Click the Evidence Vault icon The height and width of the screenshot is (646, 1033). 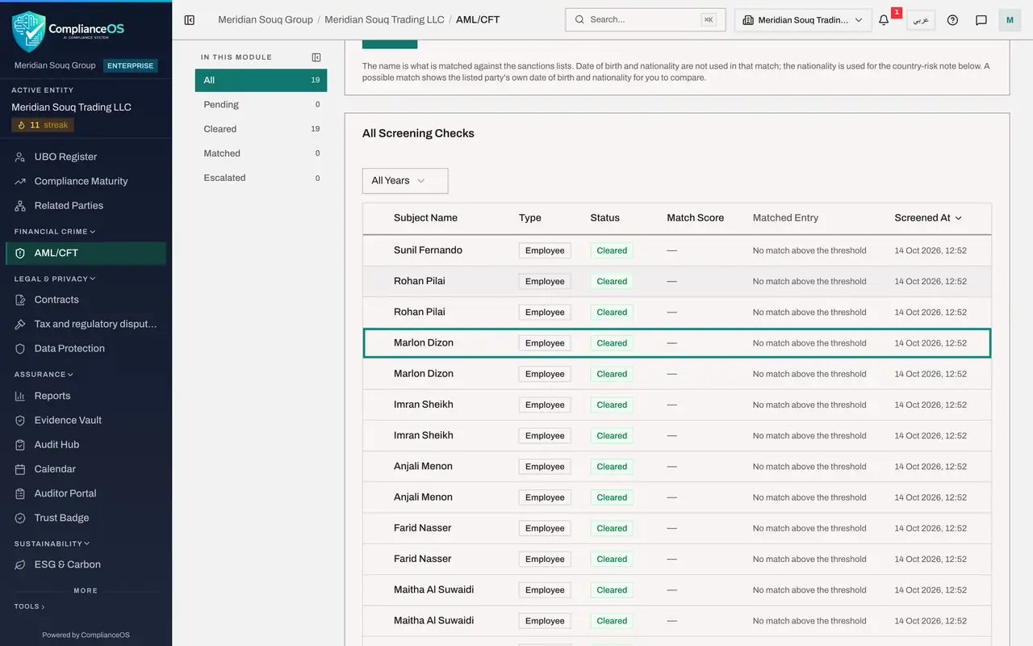coord(20,420)
